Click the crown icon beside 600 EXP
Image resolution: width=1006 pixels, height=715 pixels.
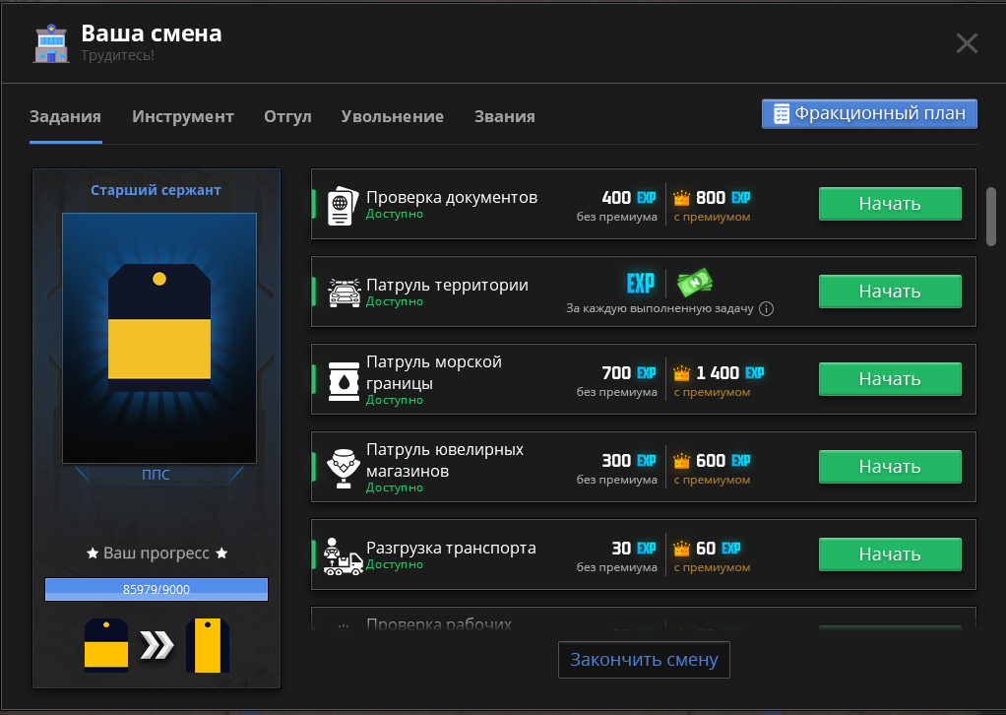[681, 461]
